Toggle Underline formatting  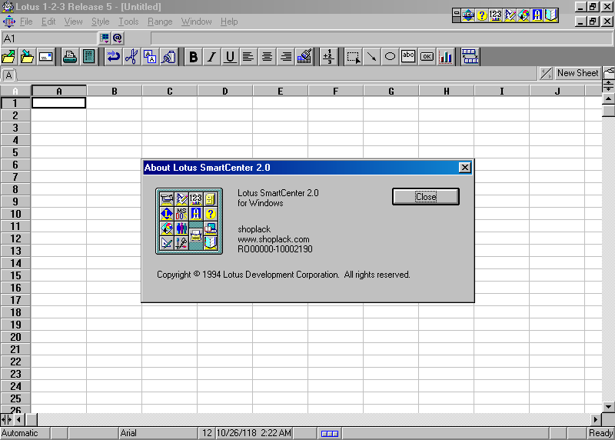[x=230, y=57]
